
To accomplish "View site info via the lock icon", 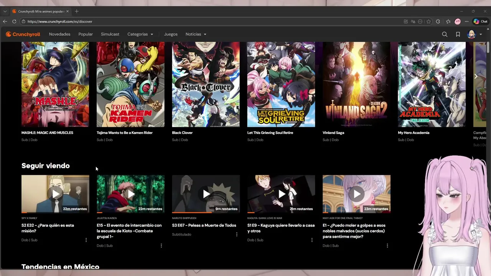I will coord(23,21).
